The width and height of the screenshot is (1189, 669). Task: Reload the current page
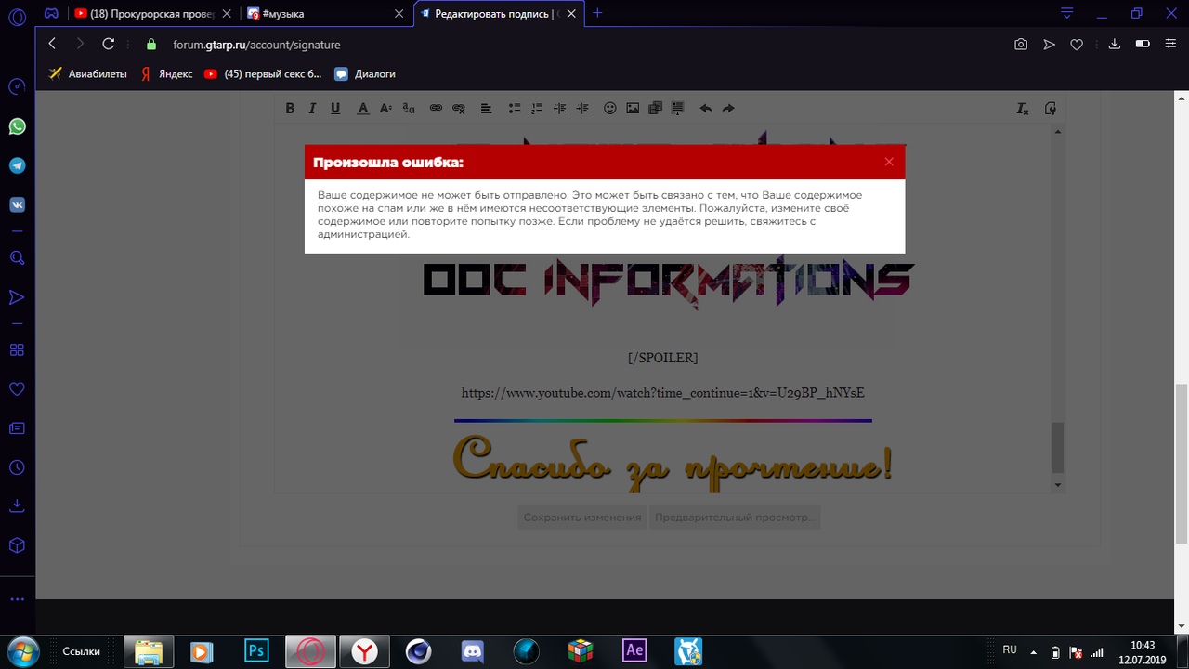point(108,44)
